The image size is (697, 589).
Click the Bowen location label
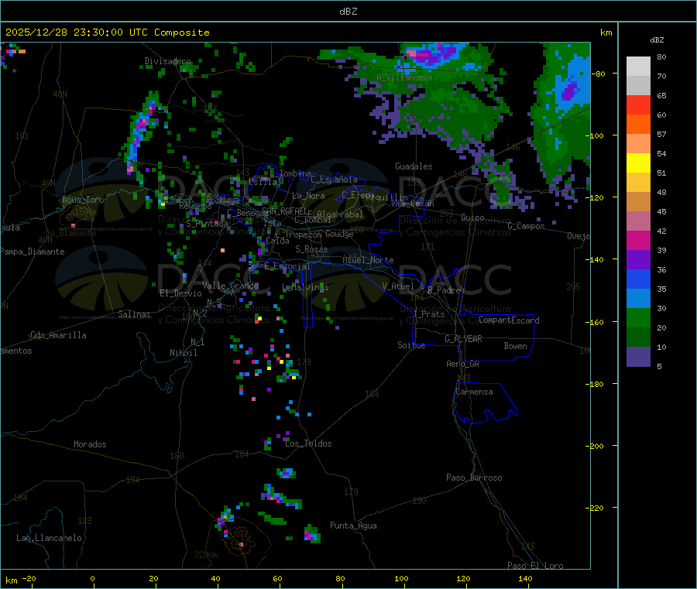click(x=516, y=346)
